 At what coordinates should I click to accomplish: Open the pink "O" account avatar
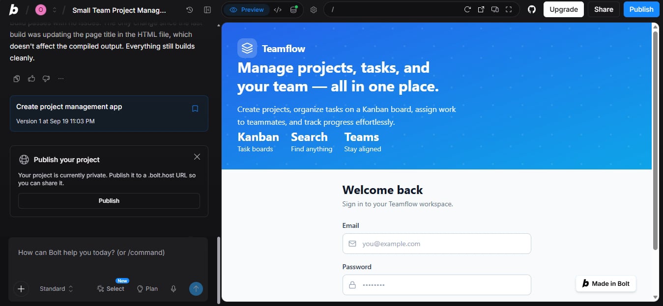41,10
